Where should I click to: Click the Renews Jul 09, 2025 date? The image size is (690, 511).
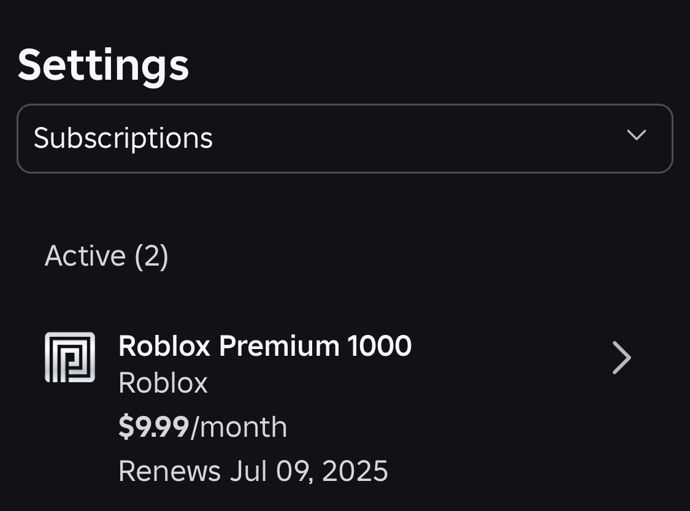253,471
